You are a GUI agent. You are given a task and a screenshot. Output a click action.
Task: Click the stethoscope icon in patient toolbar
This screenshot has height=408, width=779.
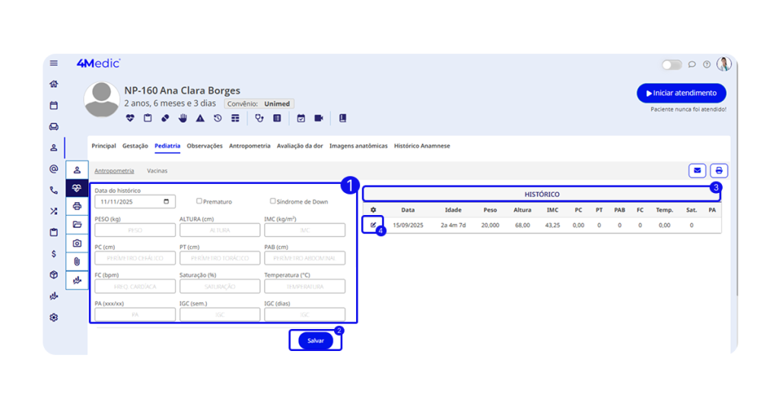[259, 118]
